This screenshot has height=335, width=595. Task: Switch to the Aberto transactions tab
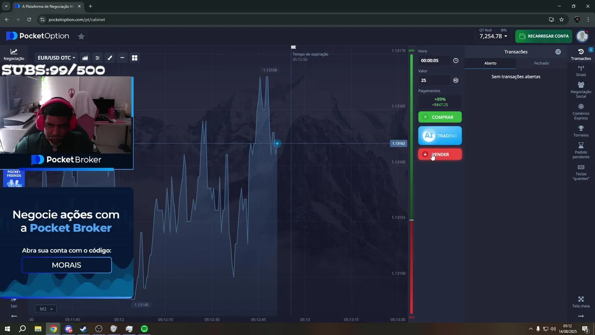point(490,63)
